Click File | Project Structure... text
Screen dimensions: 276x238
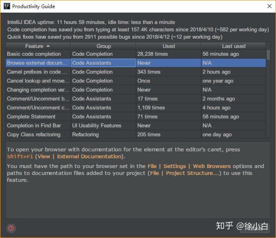point(184,173)
